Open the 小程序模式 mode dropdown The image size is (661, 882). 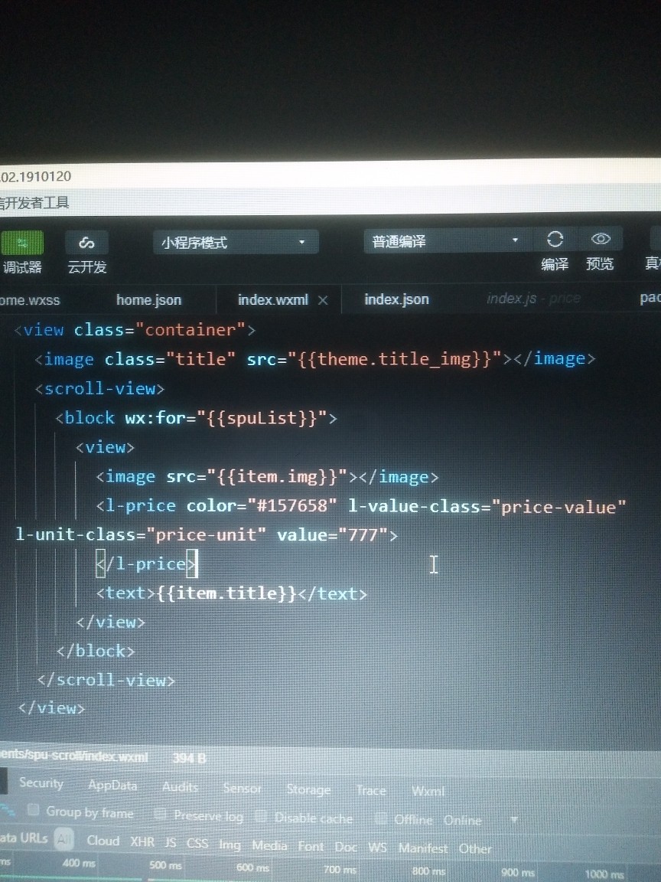236,243
